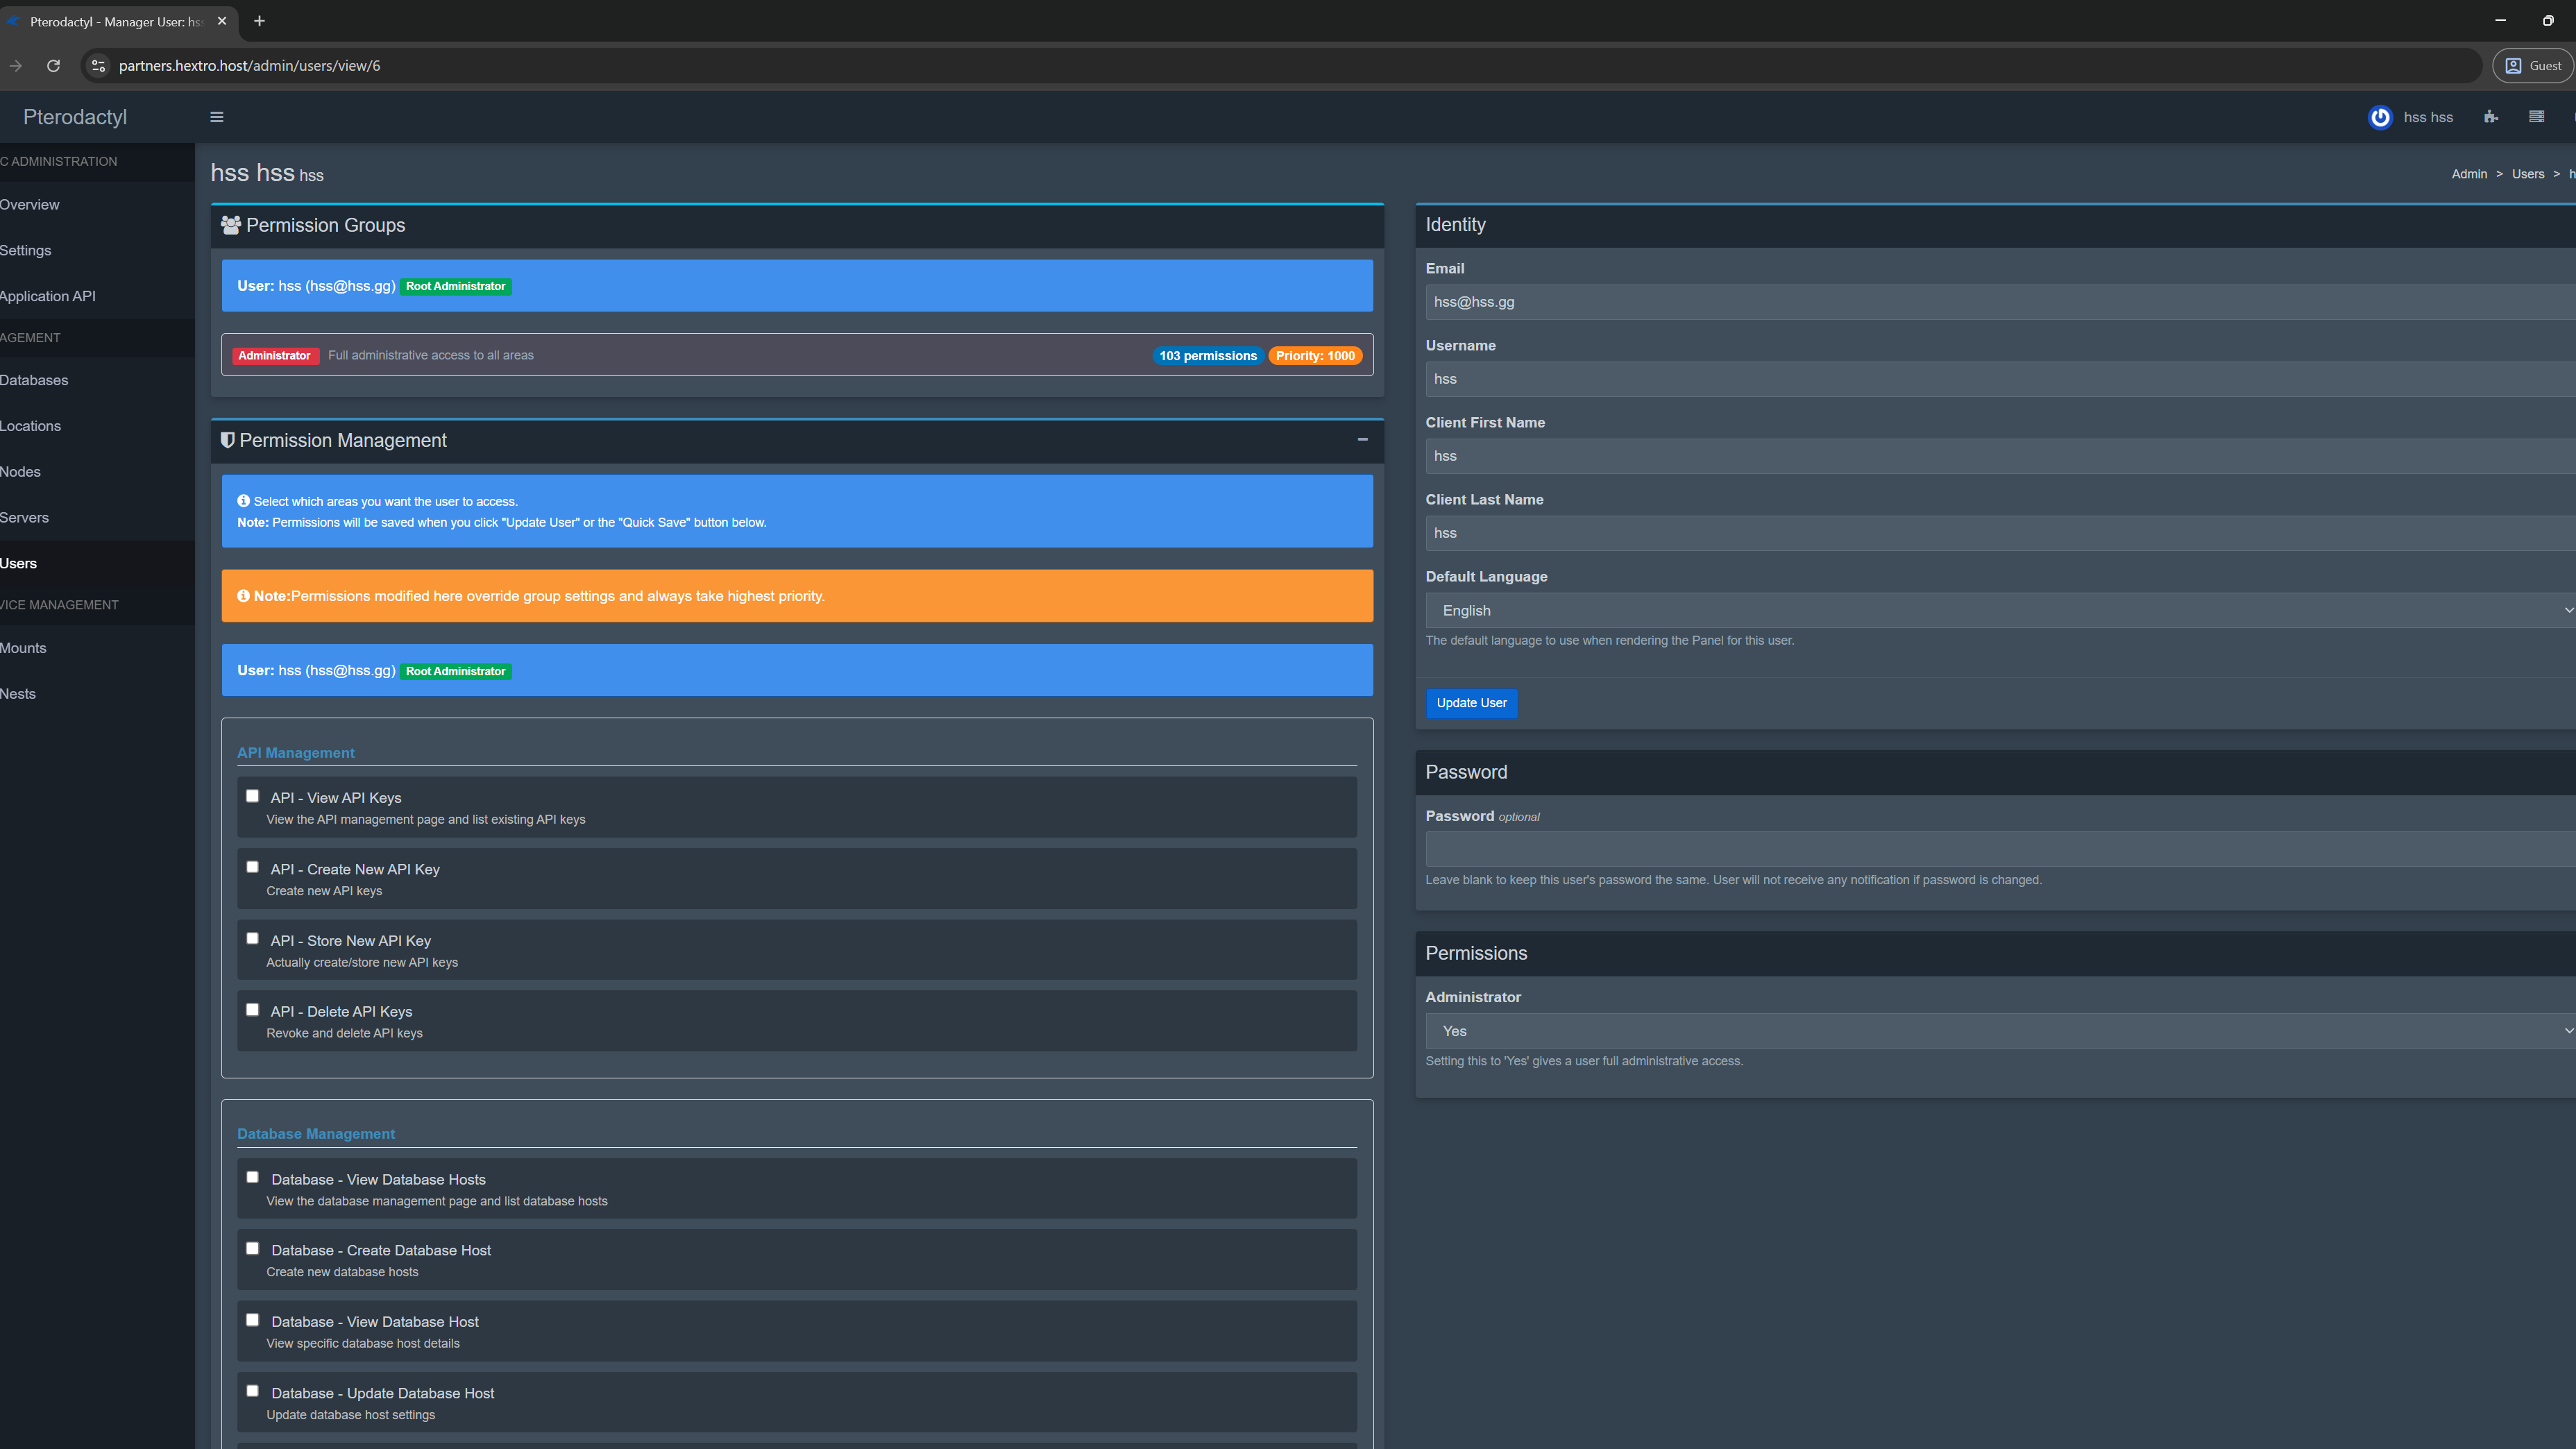The width and height of the screenshot is (2576, 1449).
Task: Click the Users breadcrumb link
Action: [2527, 174]
